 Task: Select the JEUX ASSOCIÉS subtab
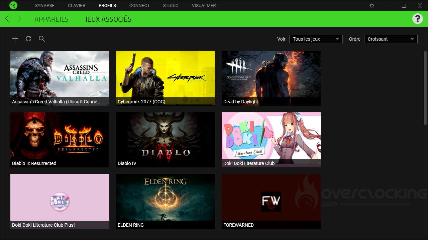[x=108, y=19]
